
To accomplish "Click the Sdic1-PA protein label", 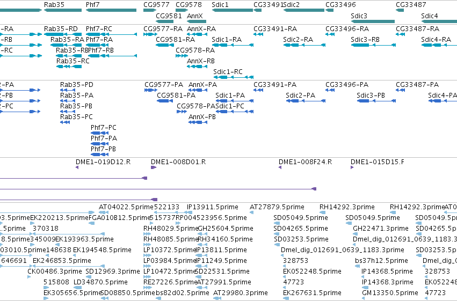I will 230,96.
